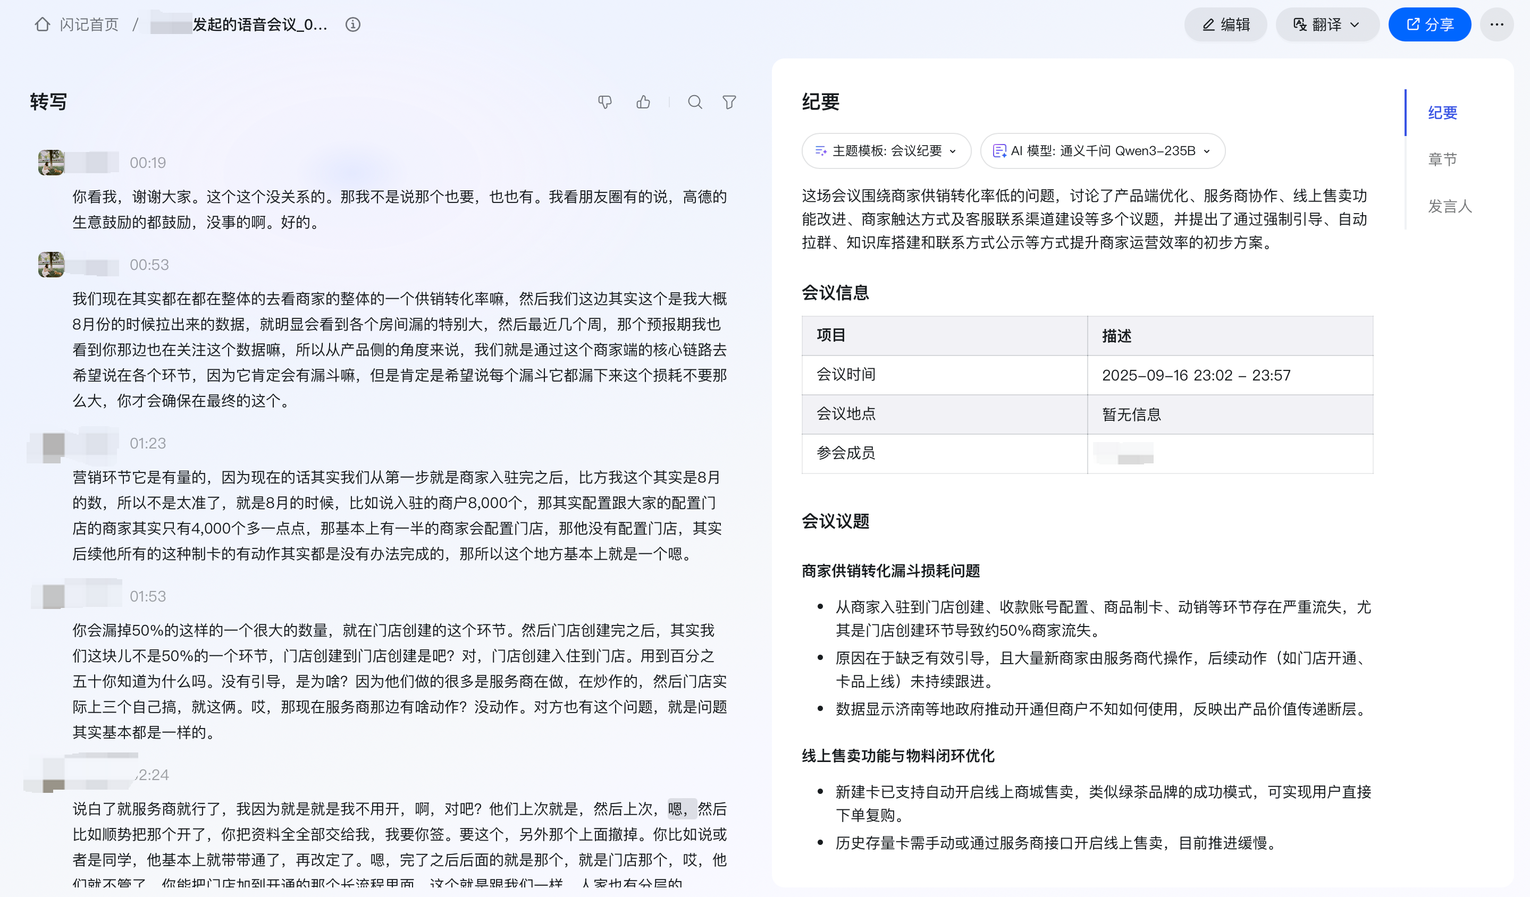Click the 00:19 timestamp

[x=148, y=163]
